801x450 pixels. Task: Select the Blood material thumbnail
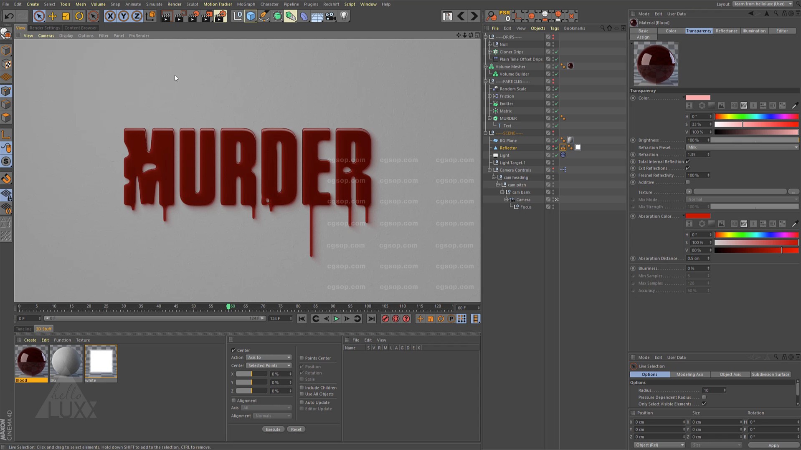[32, 362]
